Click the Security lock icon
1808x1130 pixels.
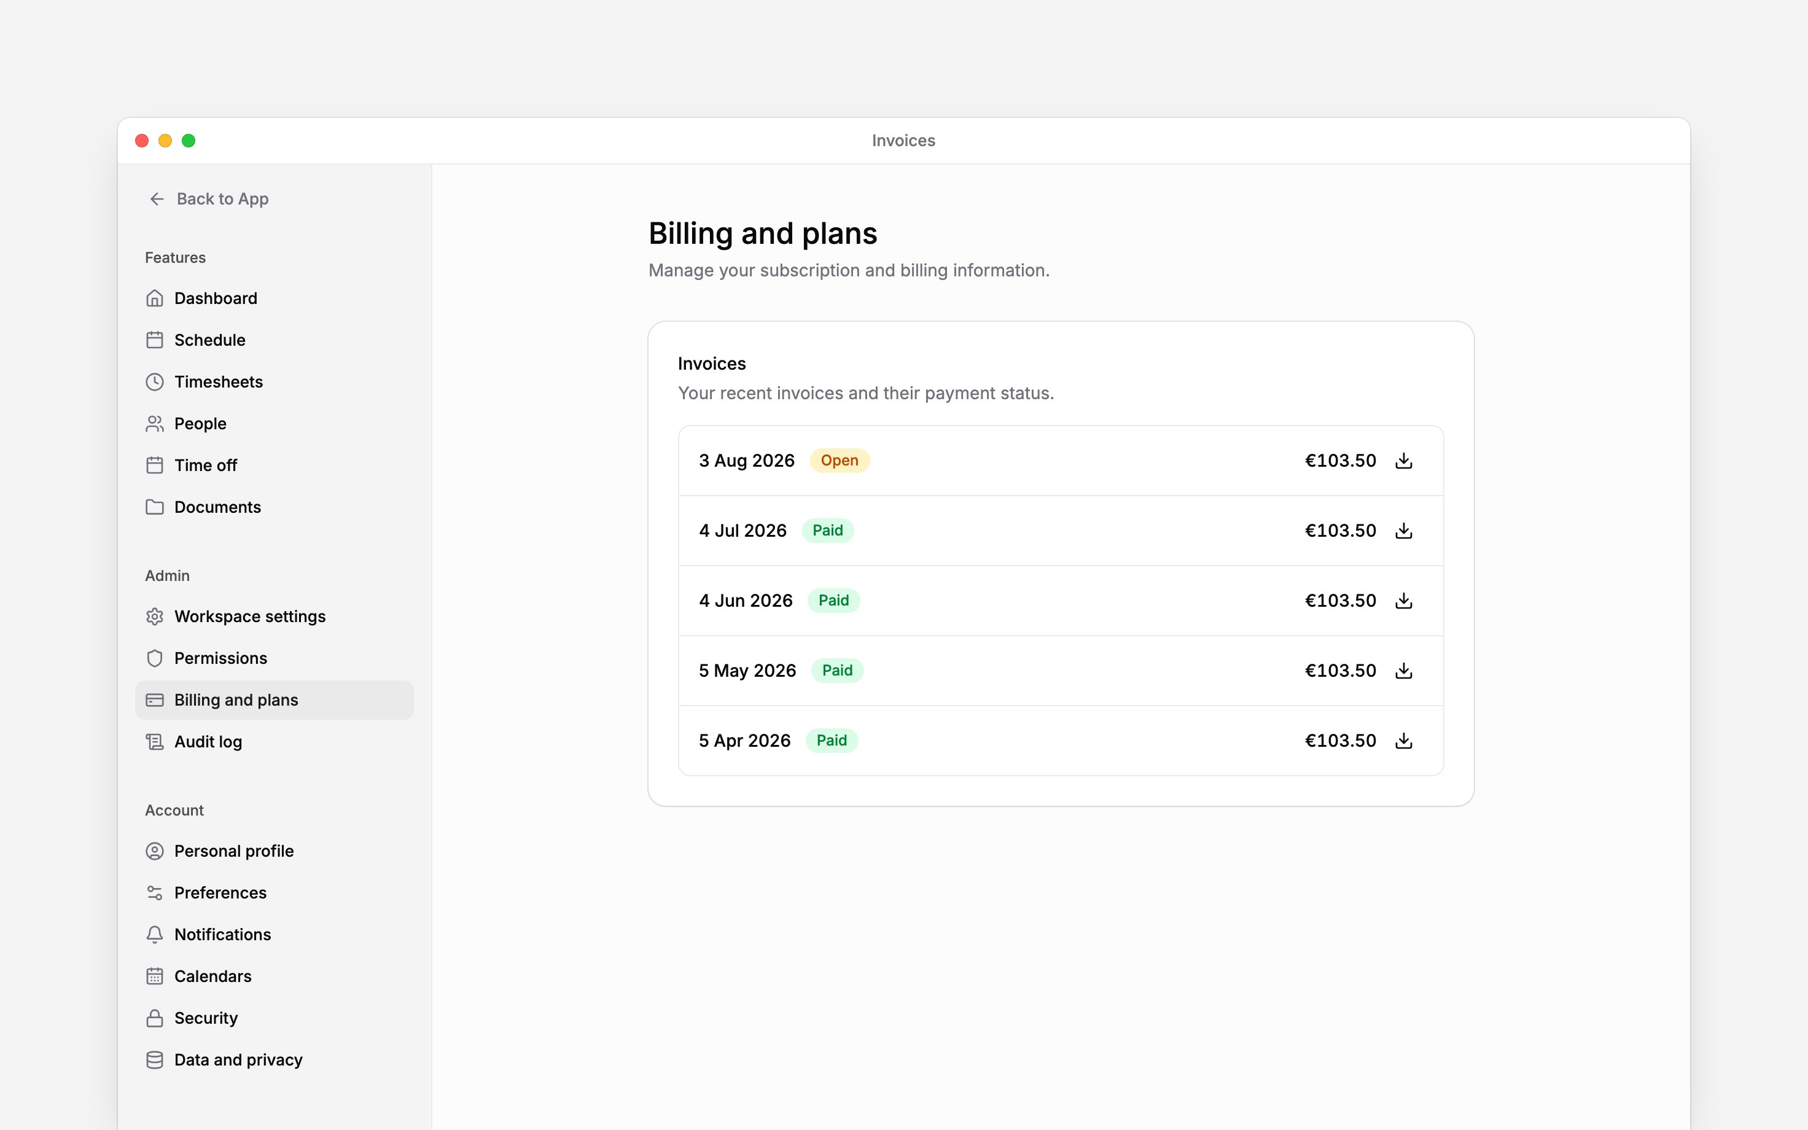tap(155, 1018)
